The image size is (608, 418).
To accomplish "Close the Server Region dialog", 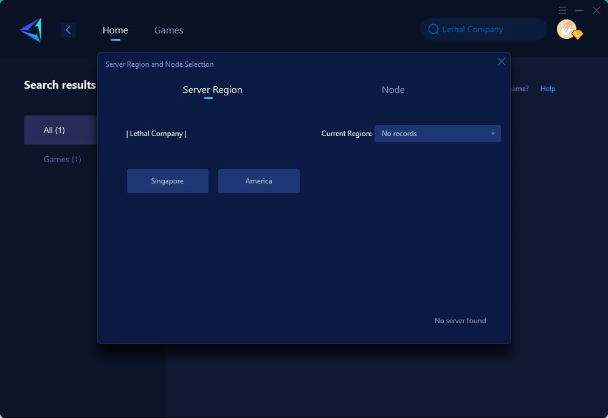I will pyautogui.click(x=502, y=61).
